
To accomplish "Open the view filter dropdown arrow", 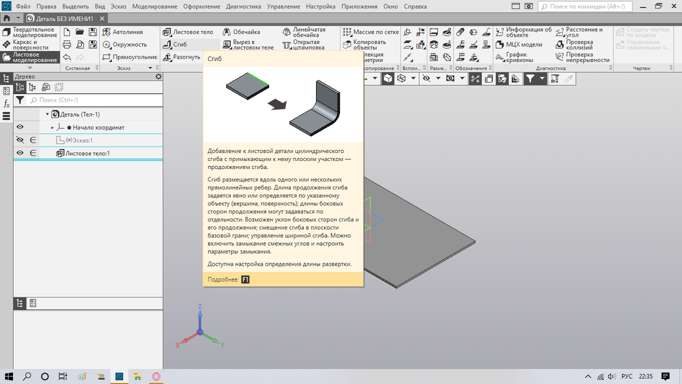I will click(543, 79).
